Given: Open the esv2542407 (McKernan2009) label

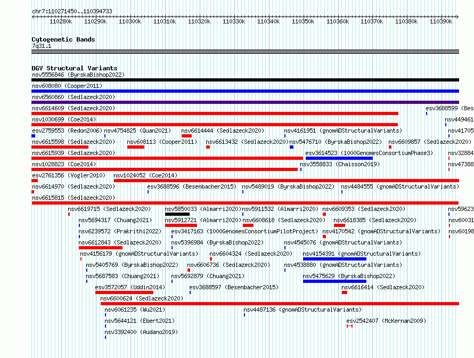Looking at the screenshot, I should [386, 321].
